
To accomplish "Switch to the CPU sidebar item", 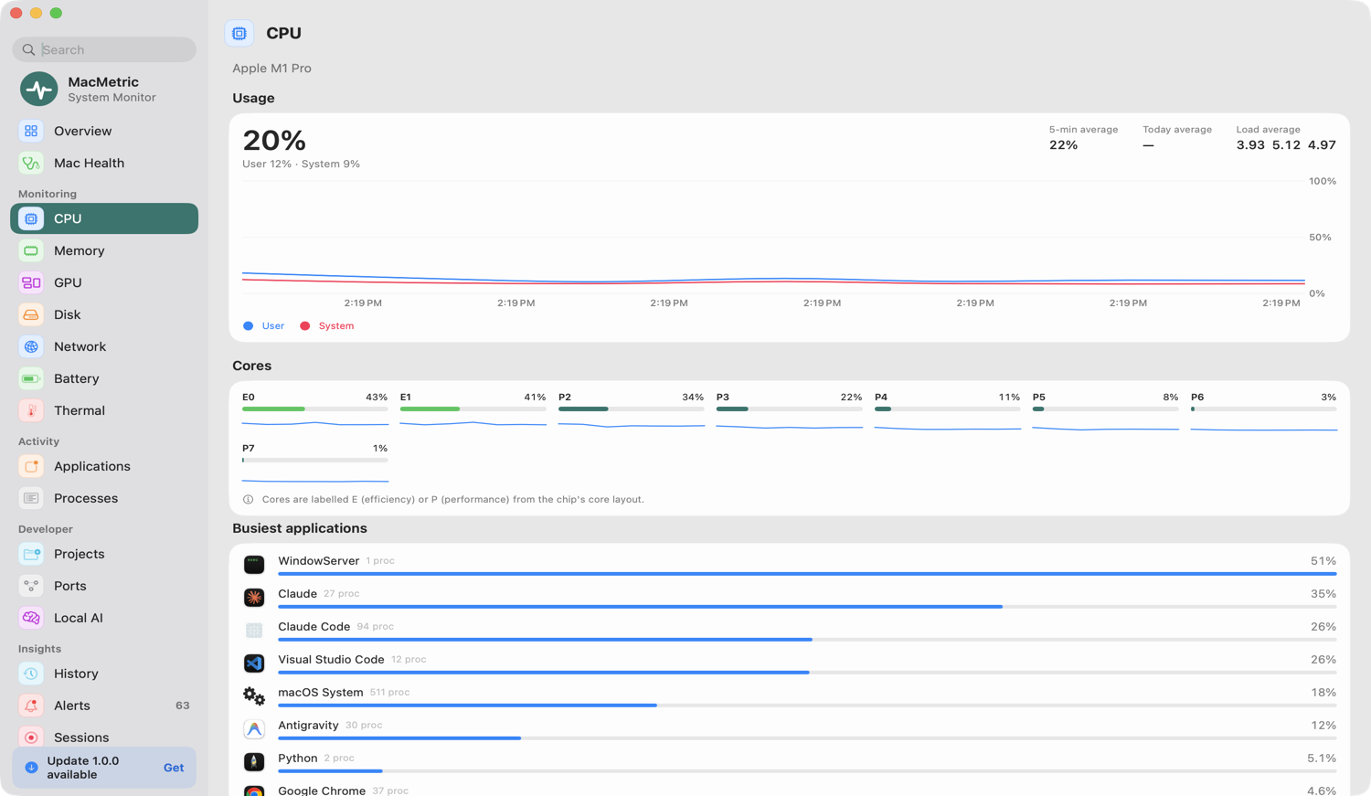I will 104,218.
